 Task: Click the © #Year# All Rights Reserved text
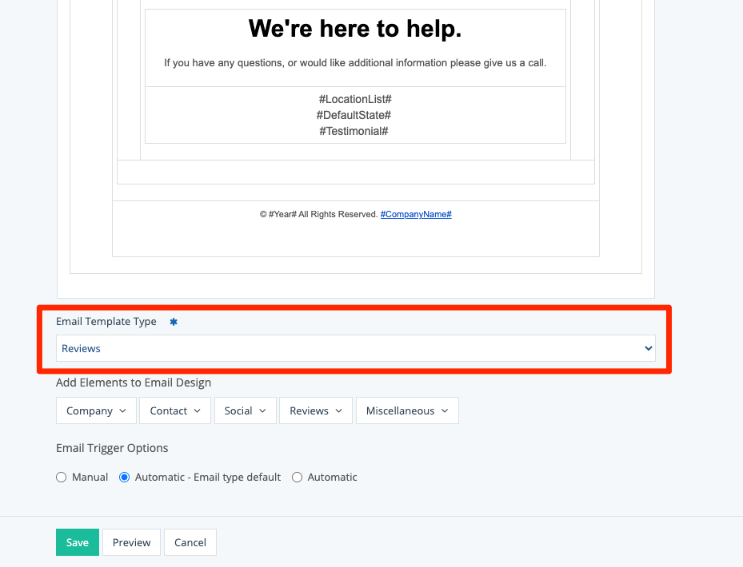(318, 215)
